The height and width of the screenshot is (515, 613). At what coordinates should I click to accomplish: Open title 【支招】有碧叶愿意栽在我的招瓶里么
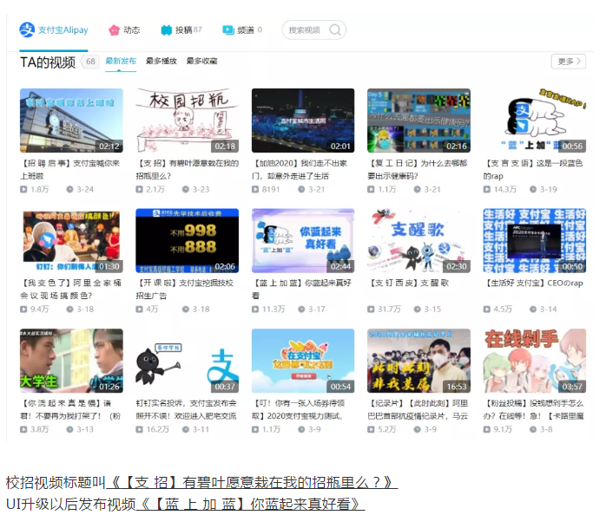coord(188,169)
